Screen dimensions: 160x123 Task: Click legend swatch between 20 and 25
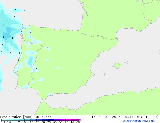click(45, 120)
